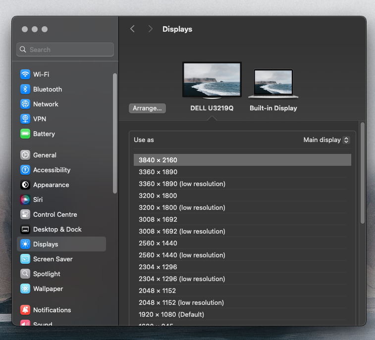Click the Search field in sidebar

(65, 49)
